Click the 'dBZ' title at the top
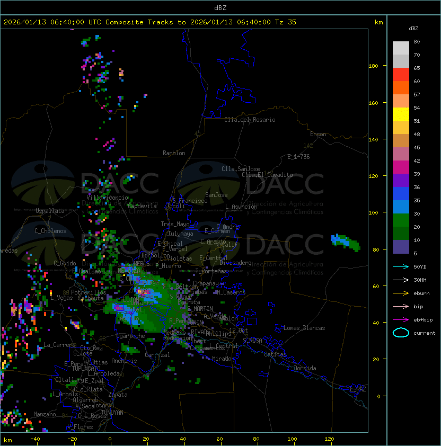 pyautogui.click(x=220, y=8)
